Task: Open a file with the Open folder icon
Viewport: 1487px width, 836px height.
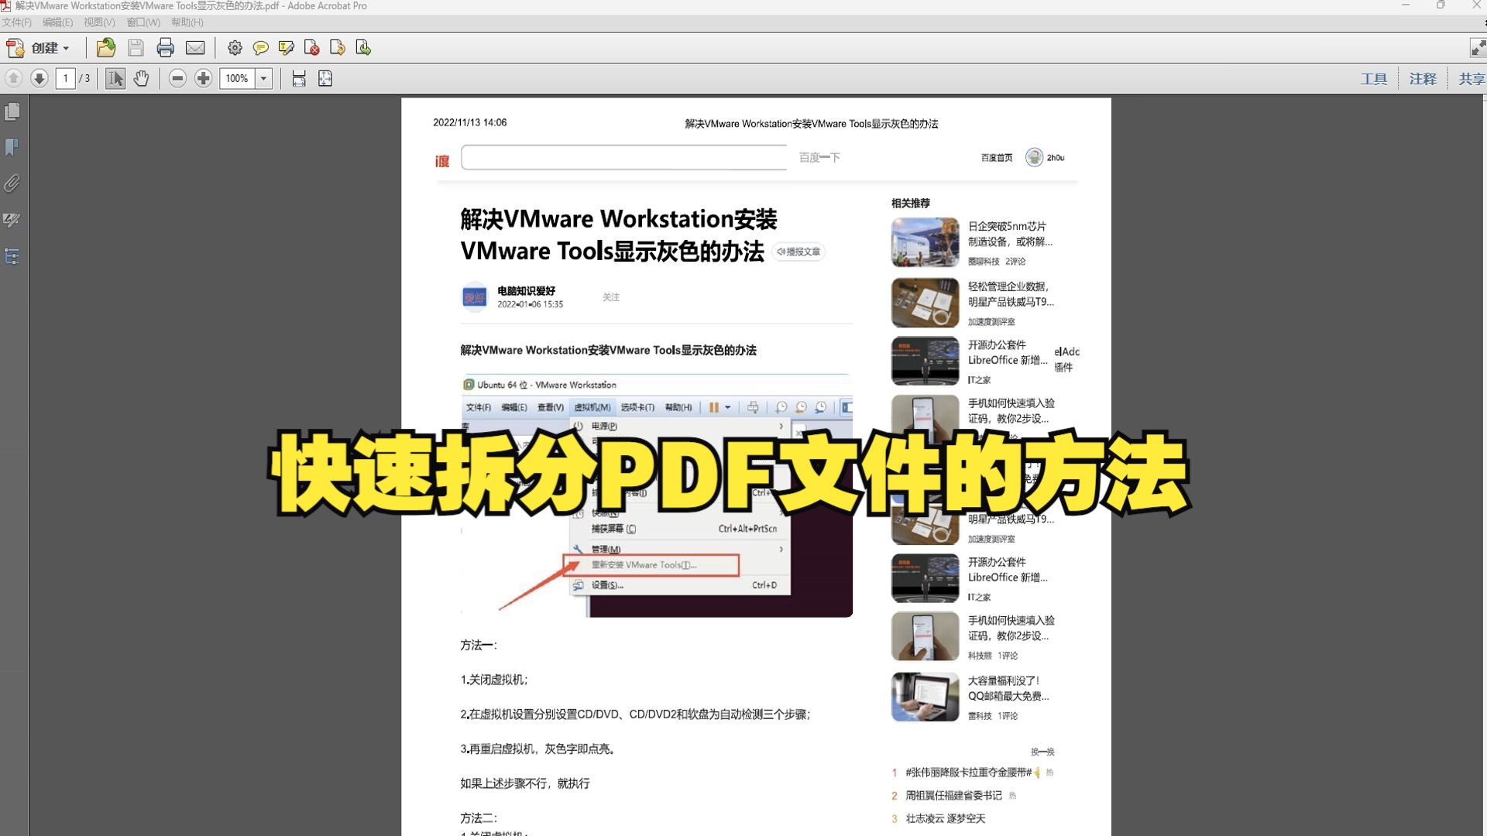Action: point(105,47)
